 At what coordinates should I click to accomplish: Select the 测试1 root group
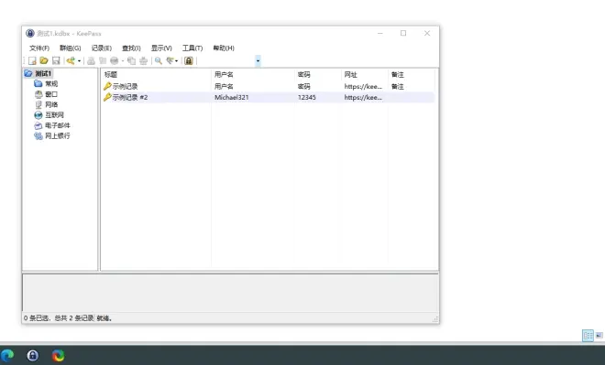pyautogui.click(x=43, y=73)
